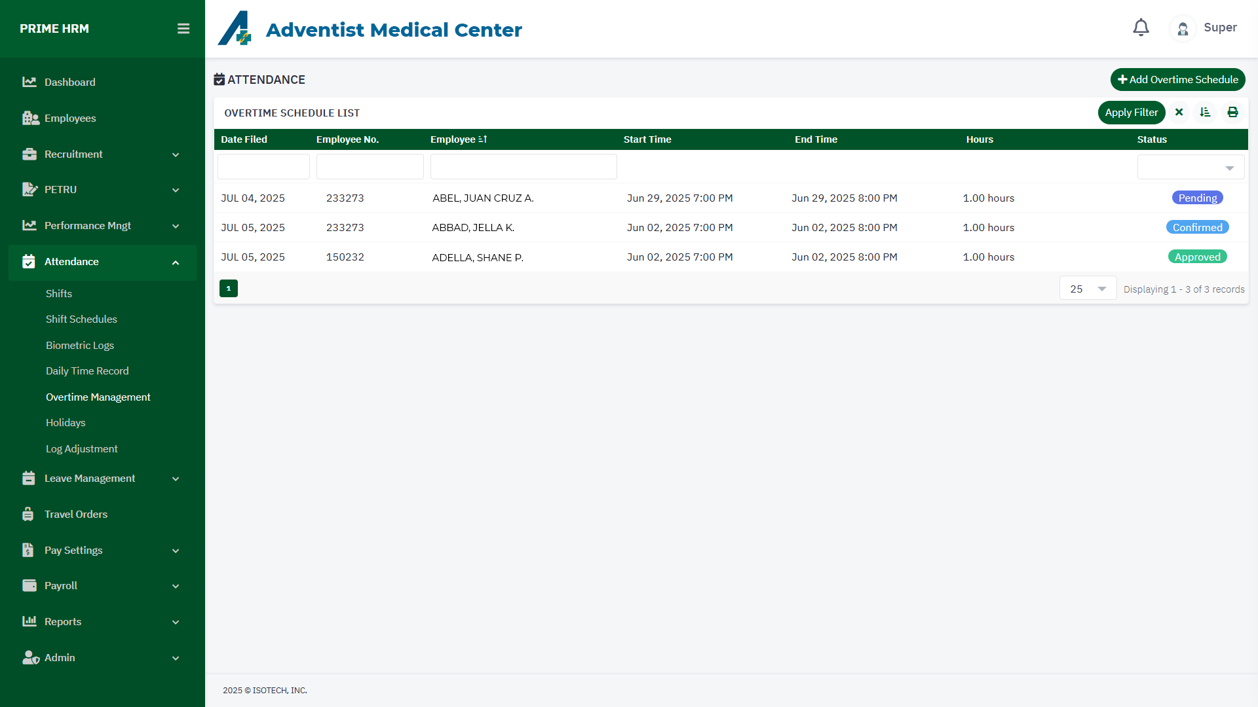
Task: Click the Apply Filter button
Action: coord(1131,113)
